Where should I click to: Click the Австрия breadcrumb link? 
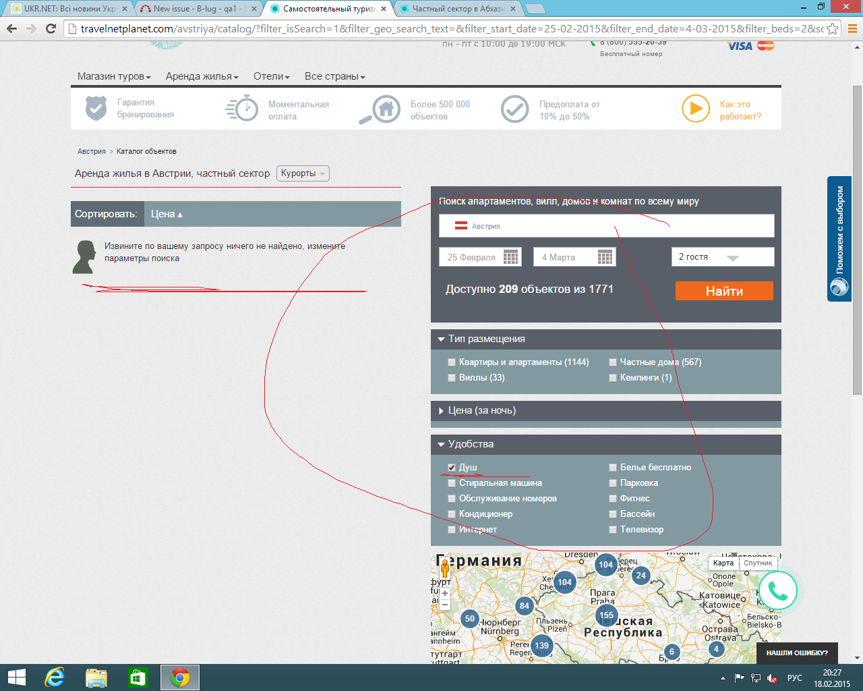coord(92,151)
